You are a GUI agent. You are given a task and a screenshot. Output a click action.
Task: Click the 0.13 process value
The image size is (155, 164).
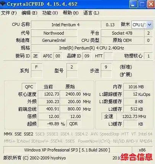(x=110, y=25)
